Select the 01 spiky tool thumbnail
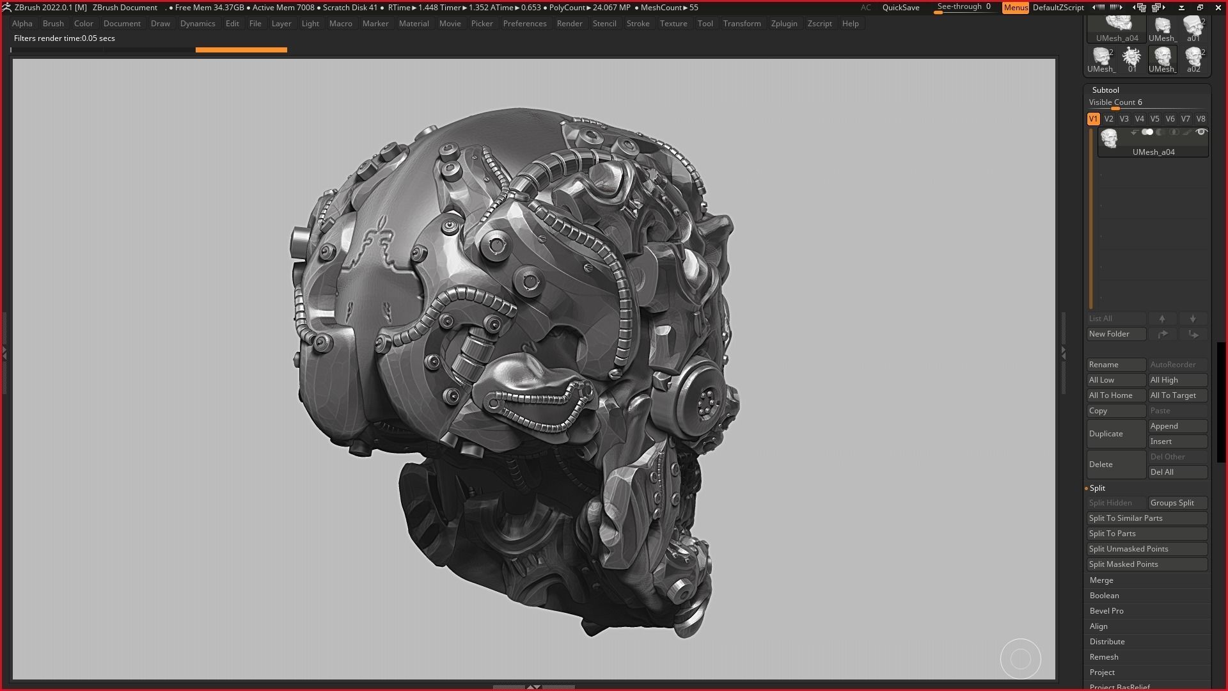Screen dimensions: 1228x691 (x=1132, y=60)
